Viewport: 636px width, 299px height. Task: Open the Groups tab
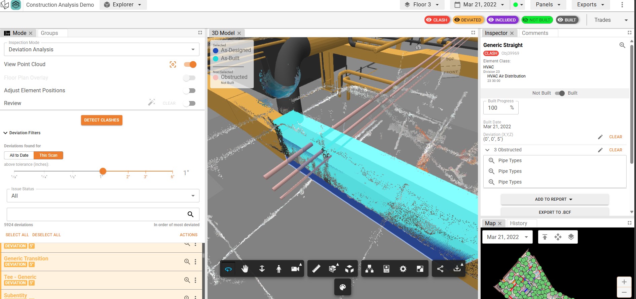49,33
